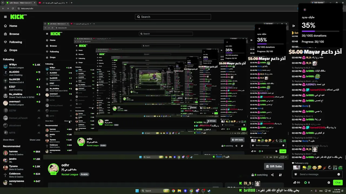Image resolution: width=346 pixels, height=194 pixels.
Task: Open recommended channel Tyceno
Action: coord(22,168)
